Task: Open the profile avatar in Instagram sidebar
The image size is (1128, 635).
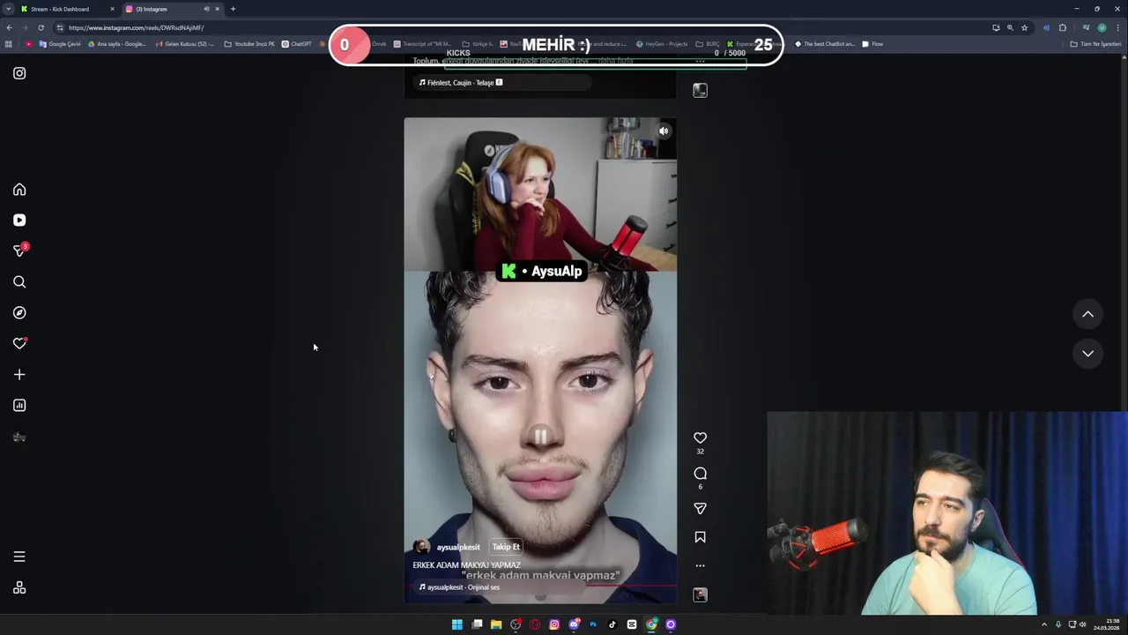Action: (x=19, y=437)
